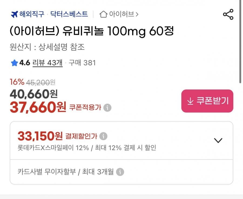This screenshot has width=243, height=199.
Task: Open the 닥터스베스트 brand link
Action: pos(69,14)
